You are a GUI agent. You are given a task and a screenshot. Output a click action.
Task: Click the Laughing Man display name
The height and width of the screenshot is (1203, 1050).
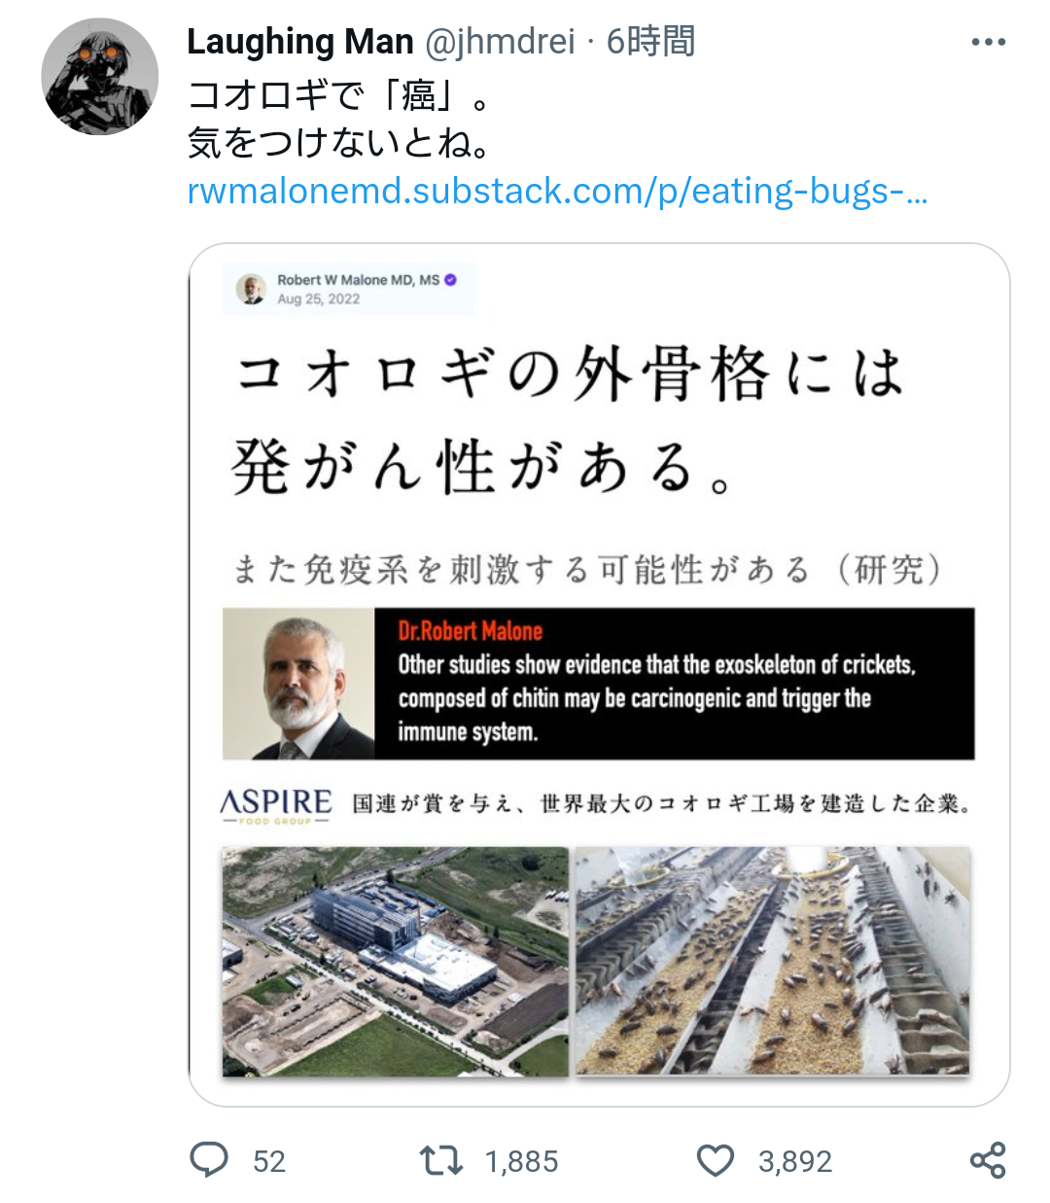coord(300,42)
